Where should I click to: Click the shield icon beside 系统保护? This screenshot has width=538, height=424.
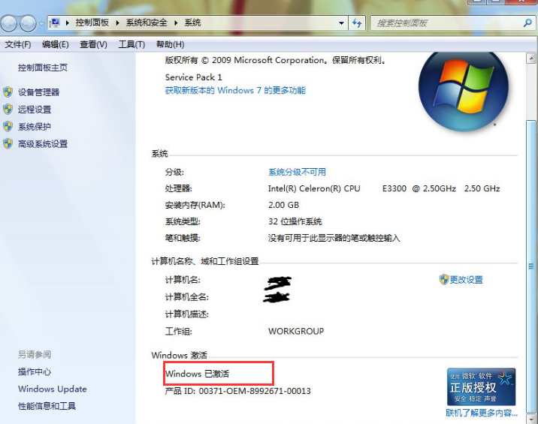[x=8, y=127]
